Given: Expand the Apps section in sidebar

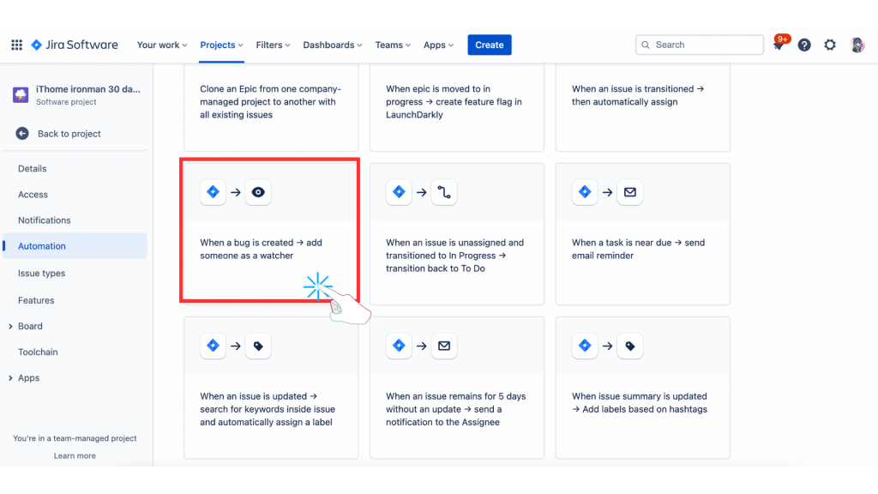Looking at the screenshot, I should pyautogui.click(x=10, y=378).
